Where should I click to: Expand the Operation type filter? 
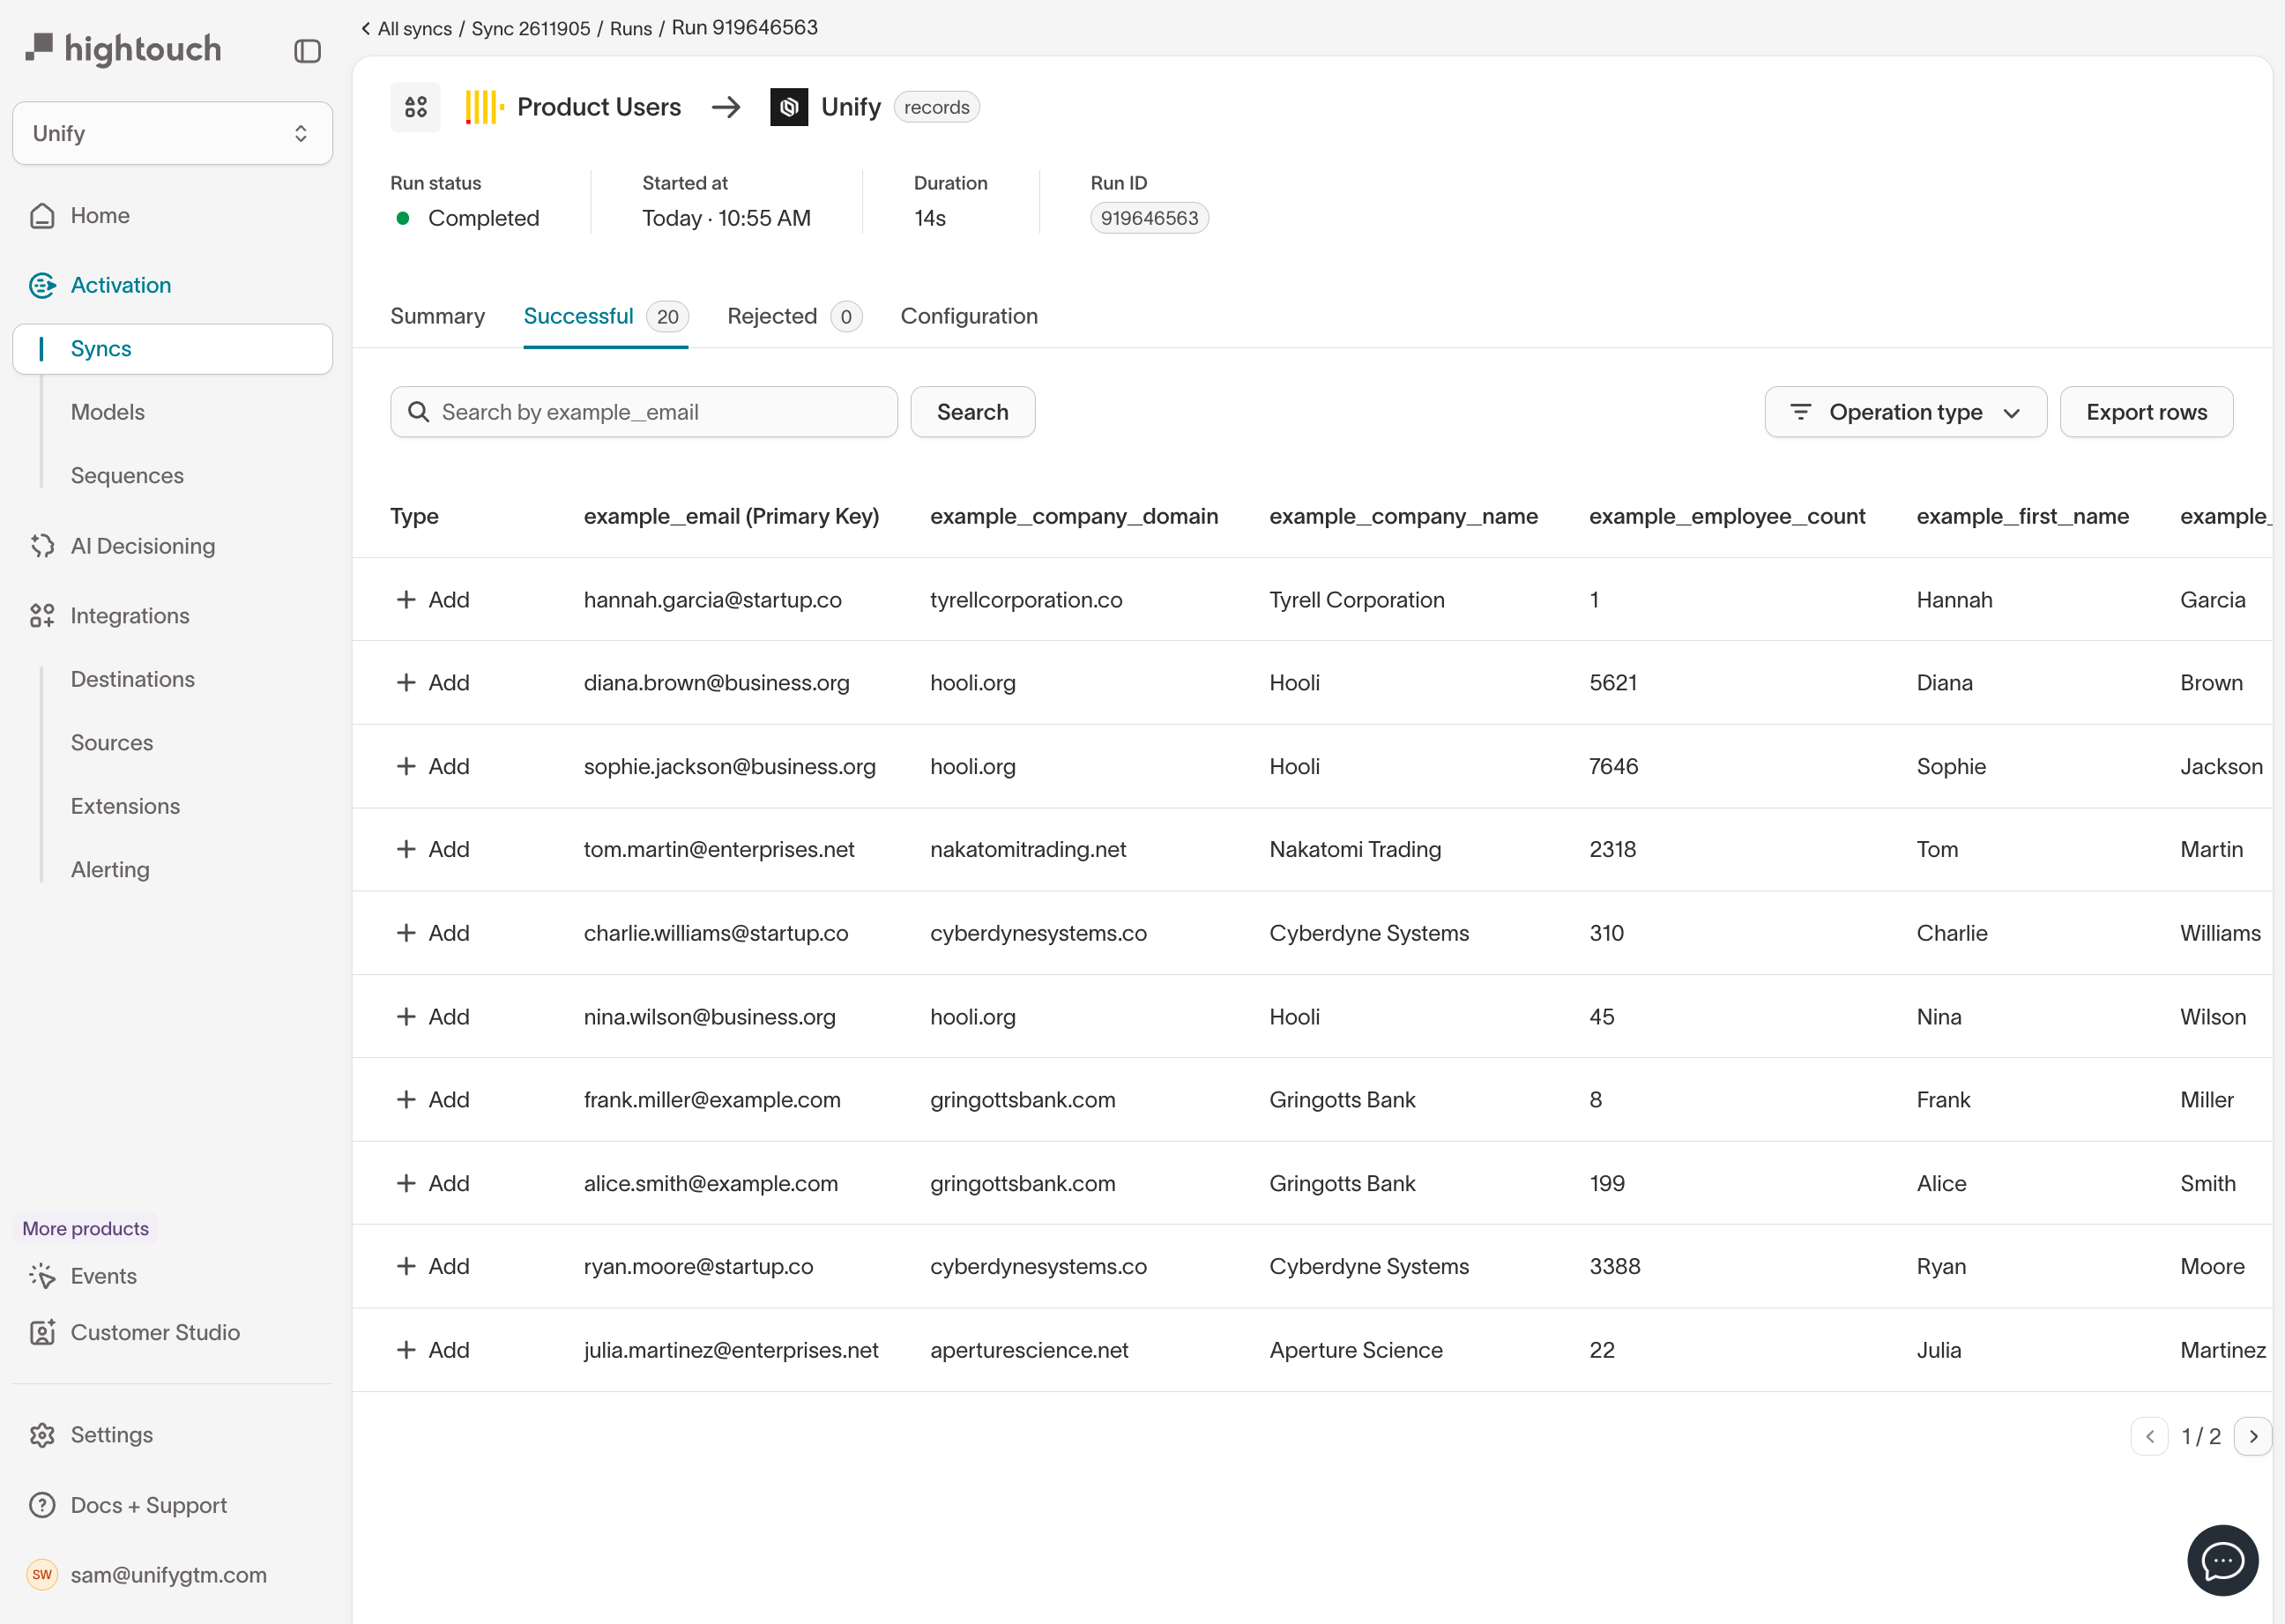[1905, 412]
